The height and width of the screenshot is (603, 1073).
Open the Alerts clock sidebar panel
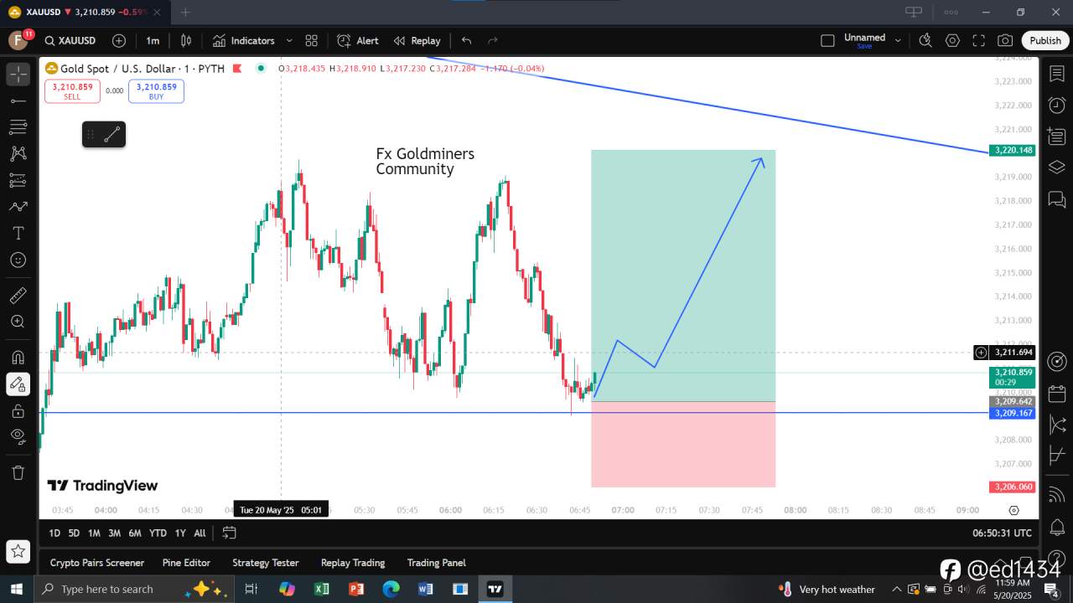1057,105
